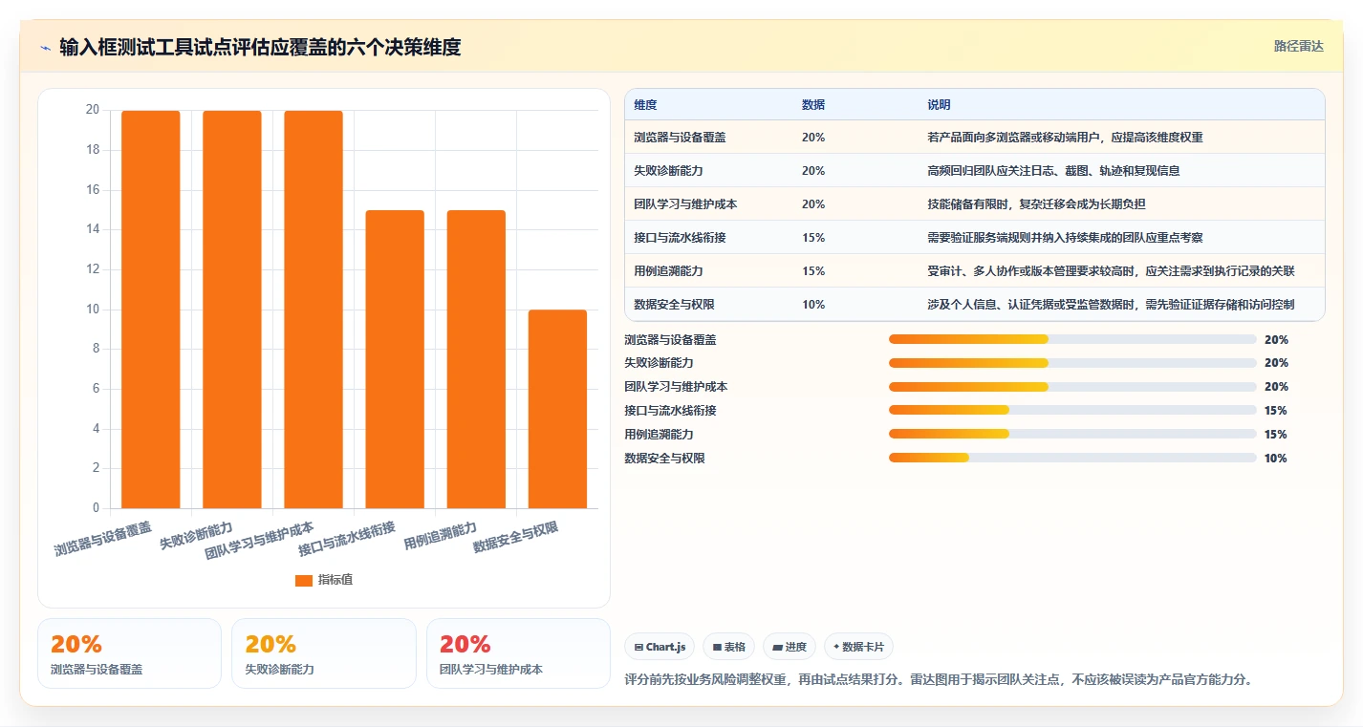
Task: Select table cell 数据安全与权限
Action: (x=674, y=305)
